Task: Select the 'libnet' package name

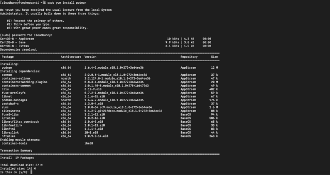Action: click(x=7, y=96)
